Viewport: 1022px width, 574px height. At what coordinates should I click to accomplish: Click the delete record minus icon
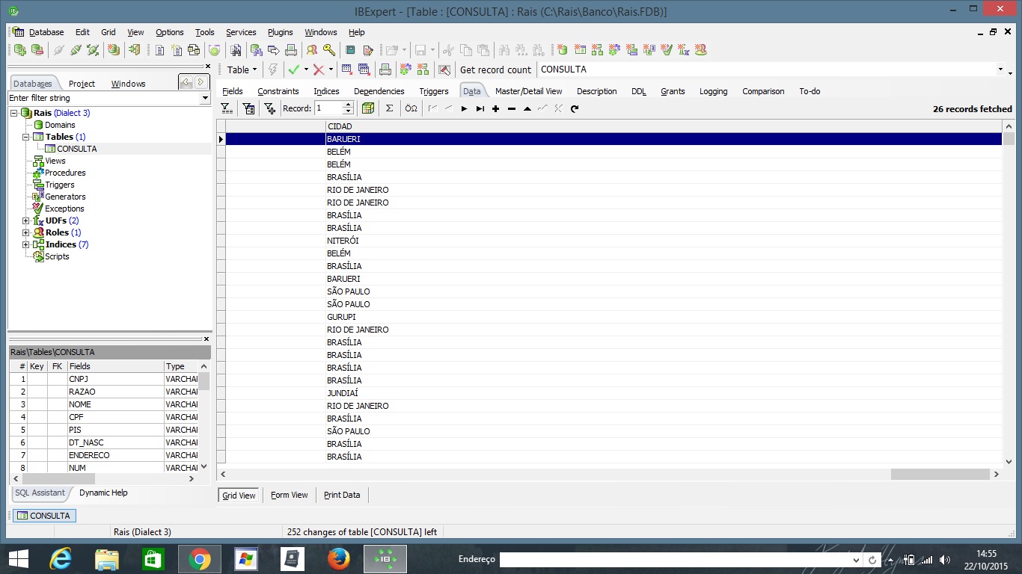pyautogui.click(x=512, y=108)
